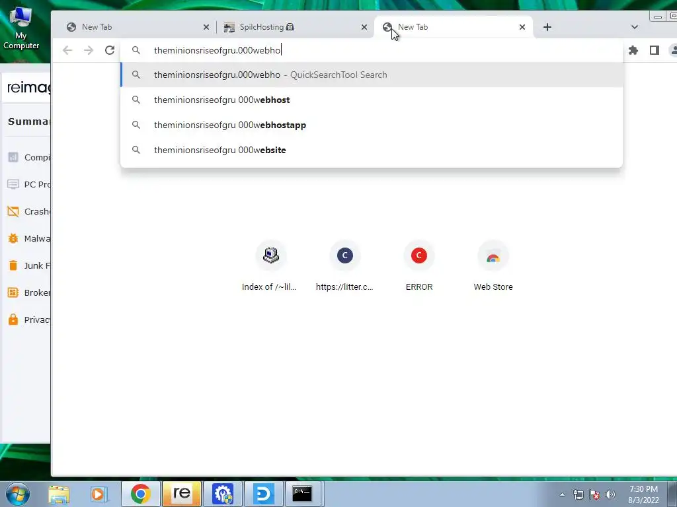Click the volume speaker tray icon

coord(610,494)
